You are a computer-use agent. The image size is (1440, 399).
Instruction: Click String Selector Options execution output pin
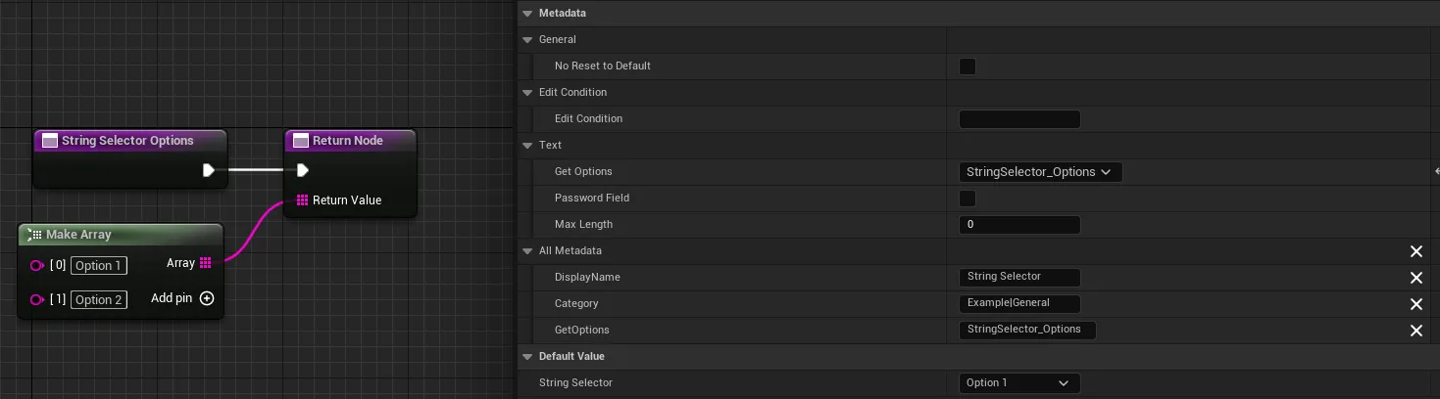[208, 170]
